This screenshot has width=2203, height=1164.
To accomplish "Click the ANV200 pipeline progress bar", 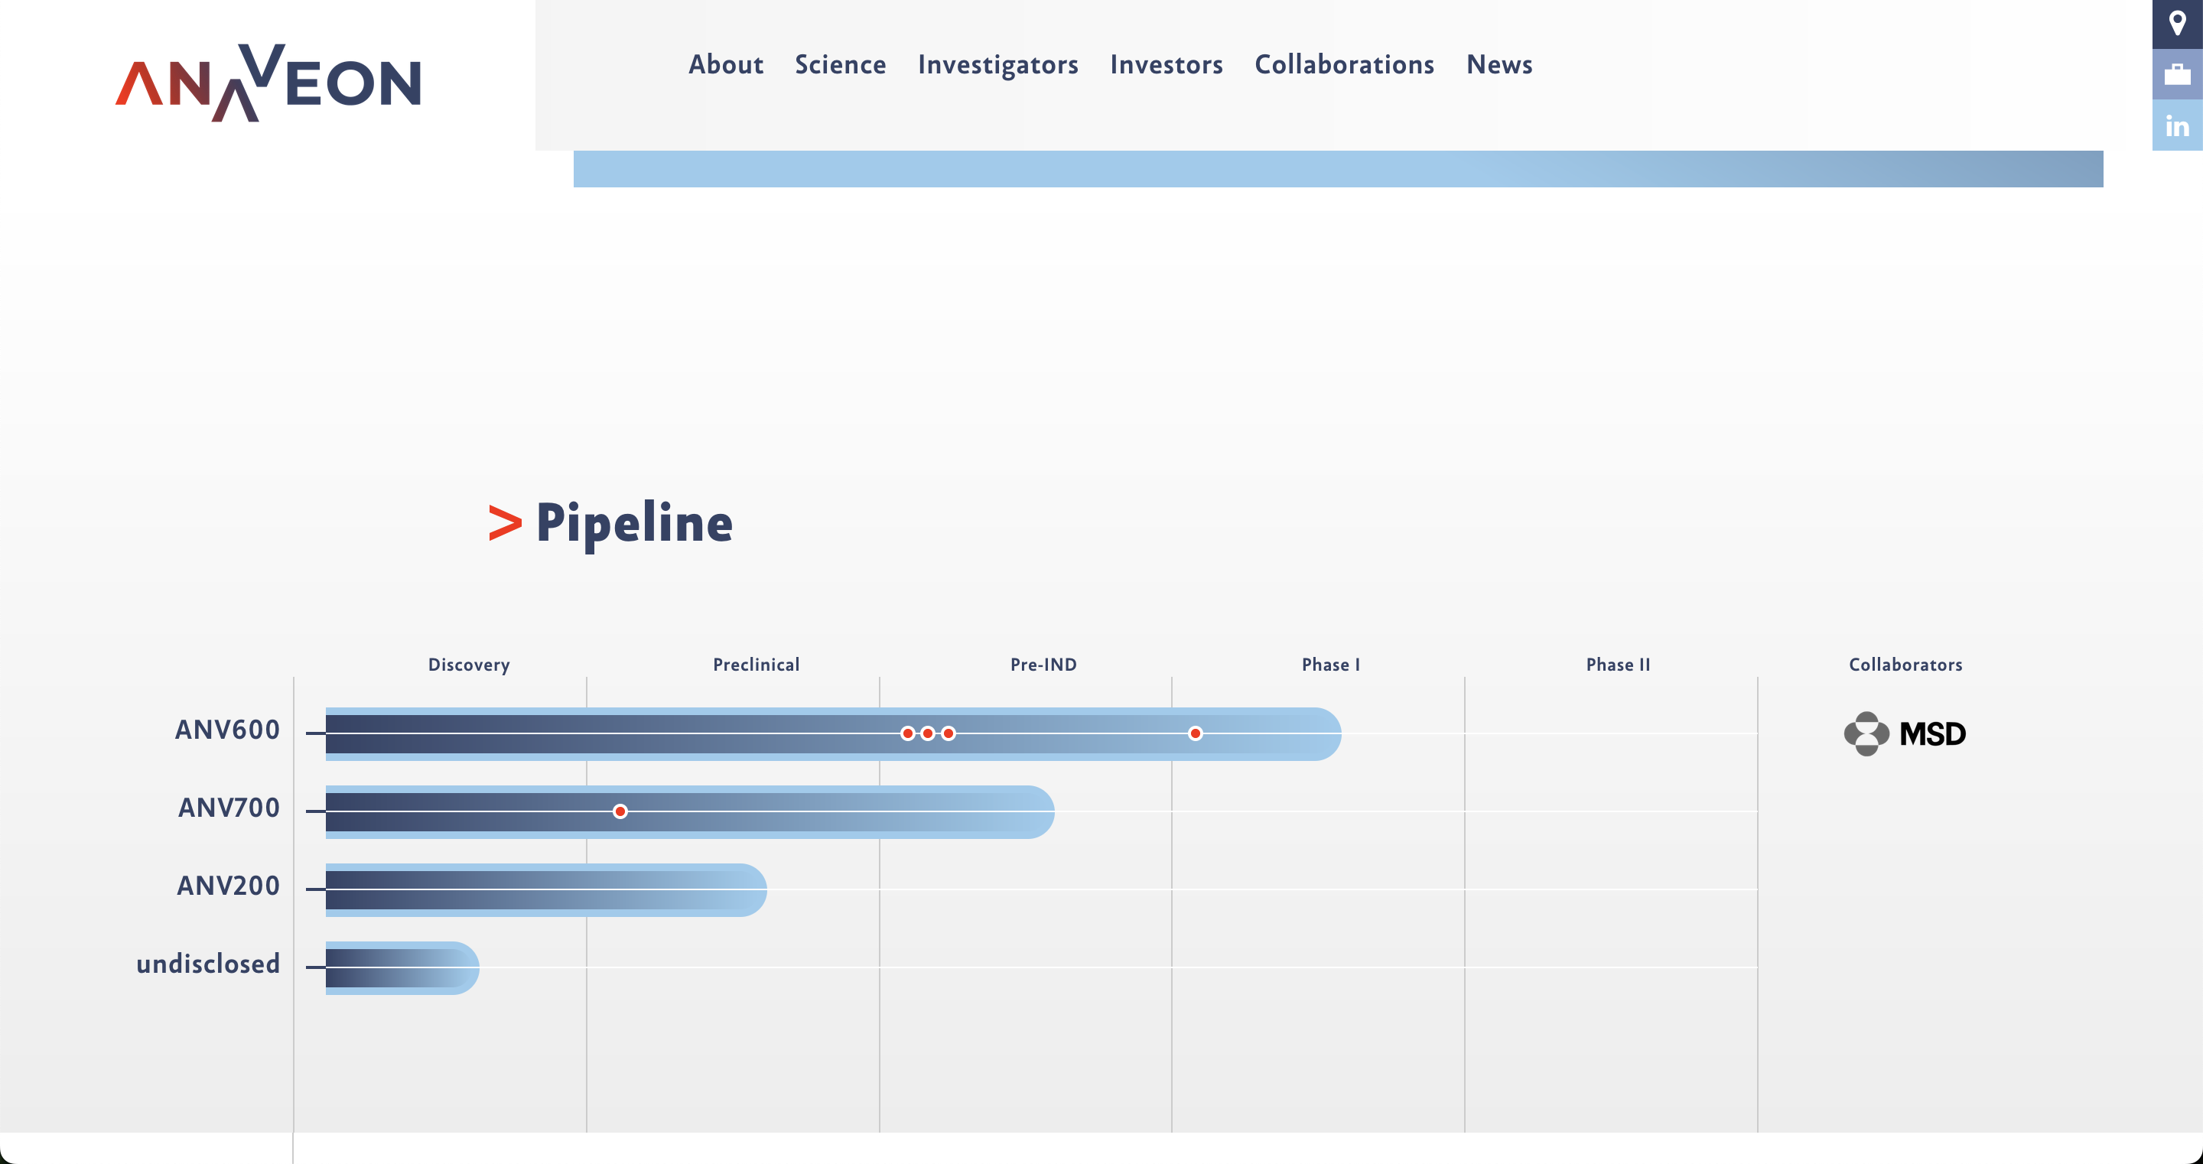I will click(545, 889).
